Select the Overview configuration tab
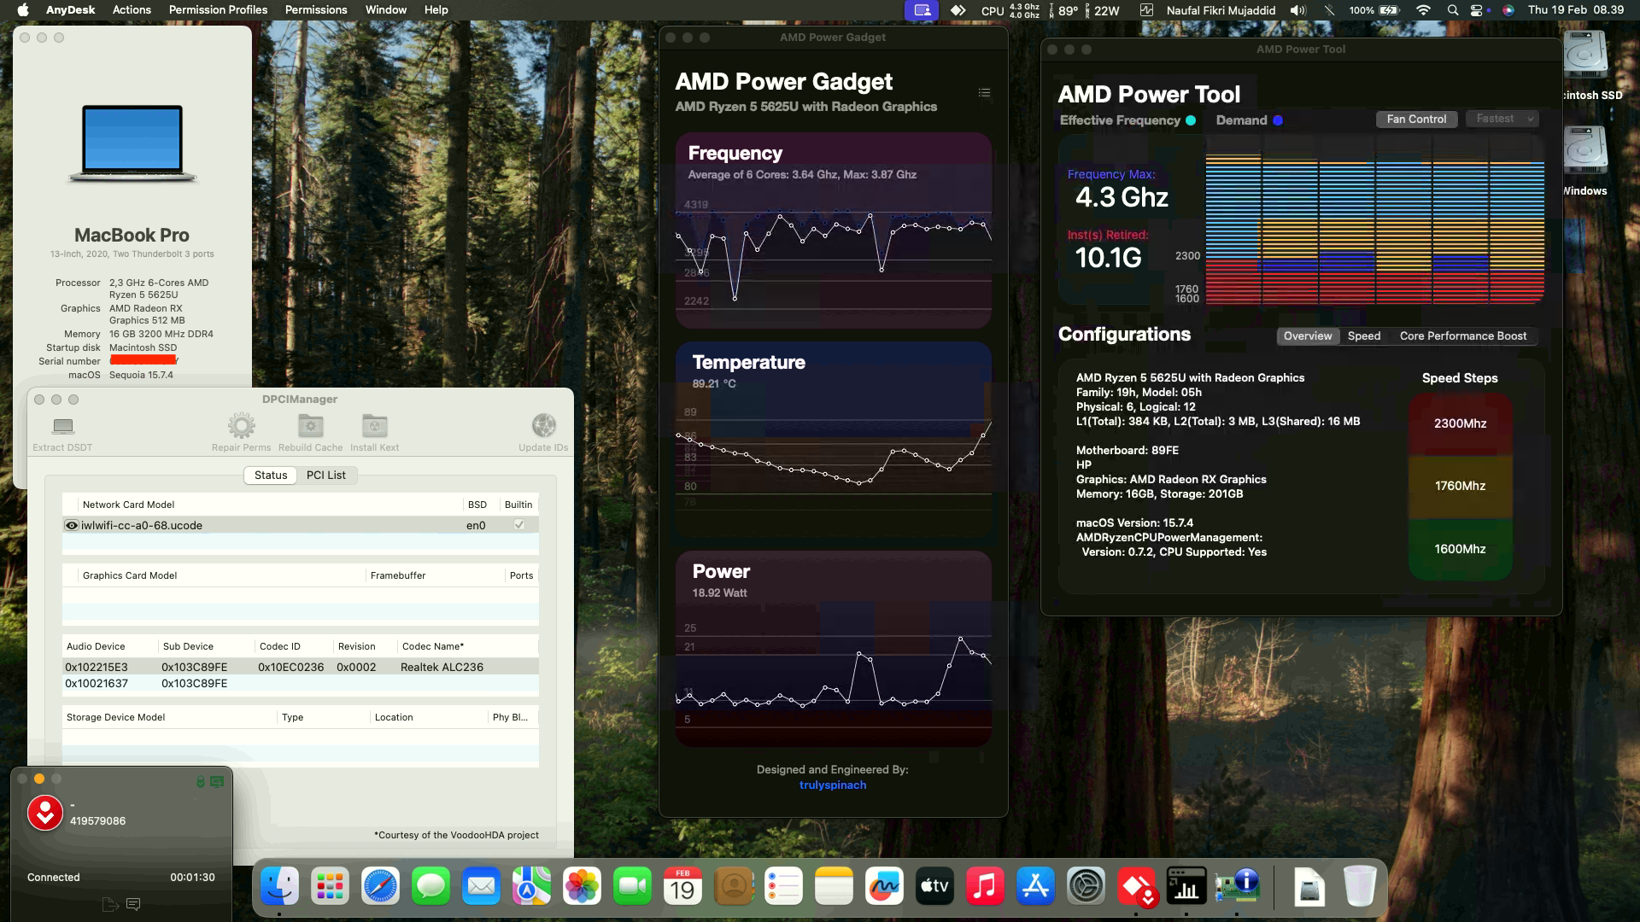1640x922 pixels. 1308,336
